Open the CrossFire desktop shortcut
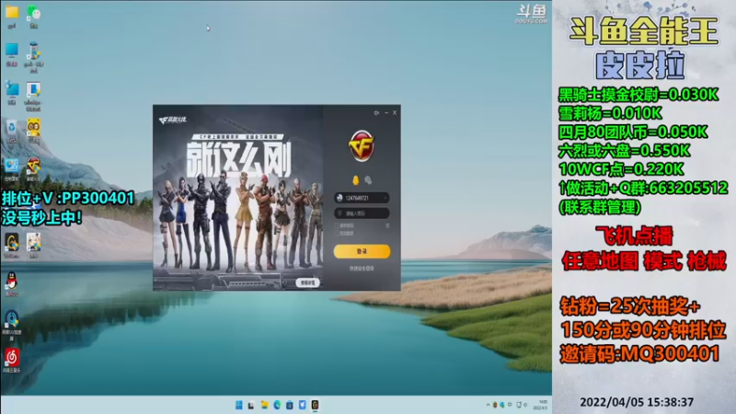The height and width of the screenshot is (414, 736). point(33,167)
